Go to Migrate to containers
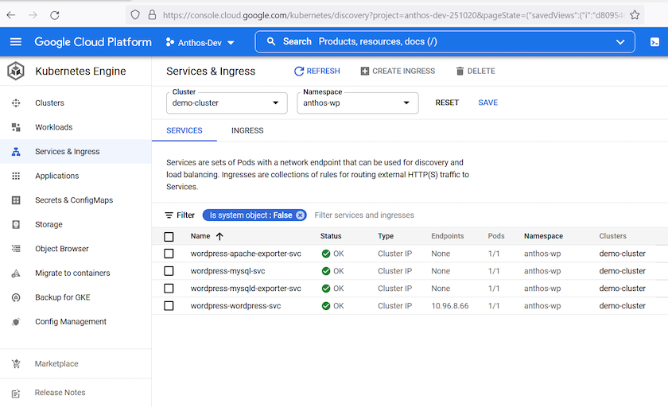 (x=72, y=273)
